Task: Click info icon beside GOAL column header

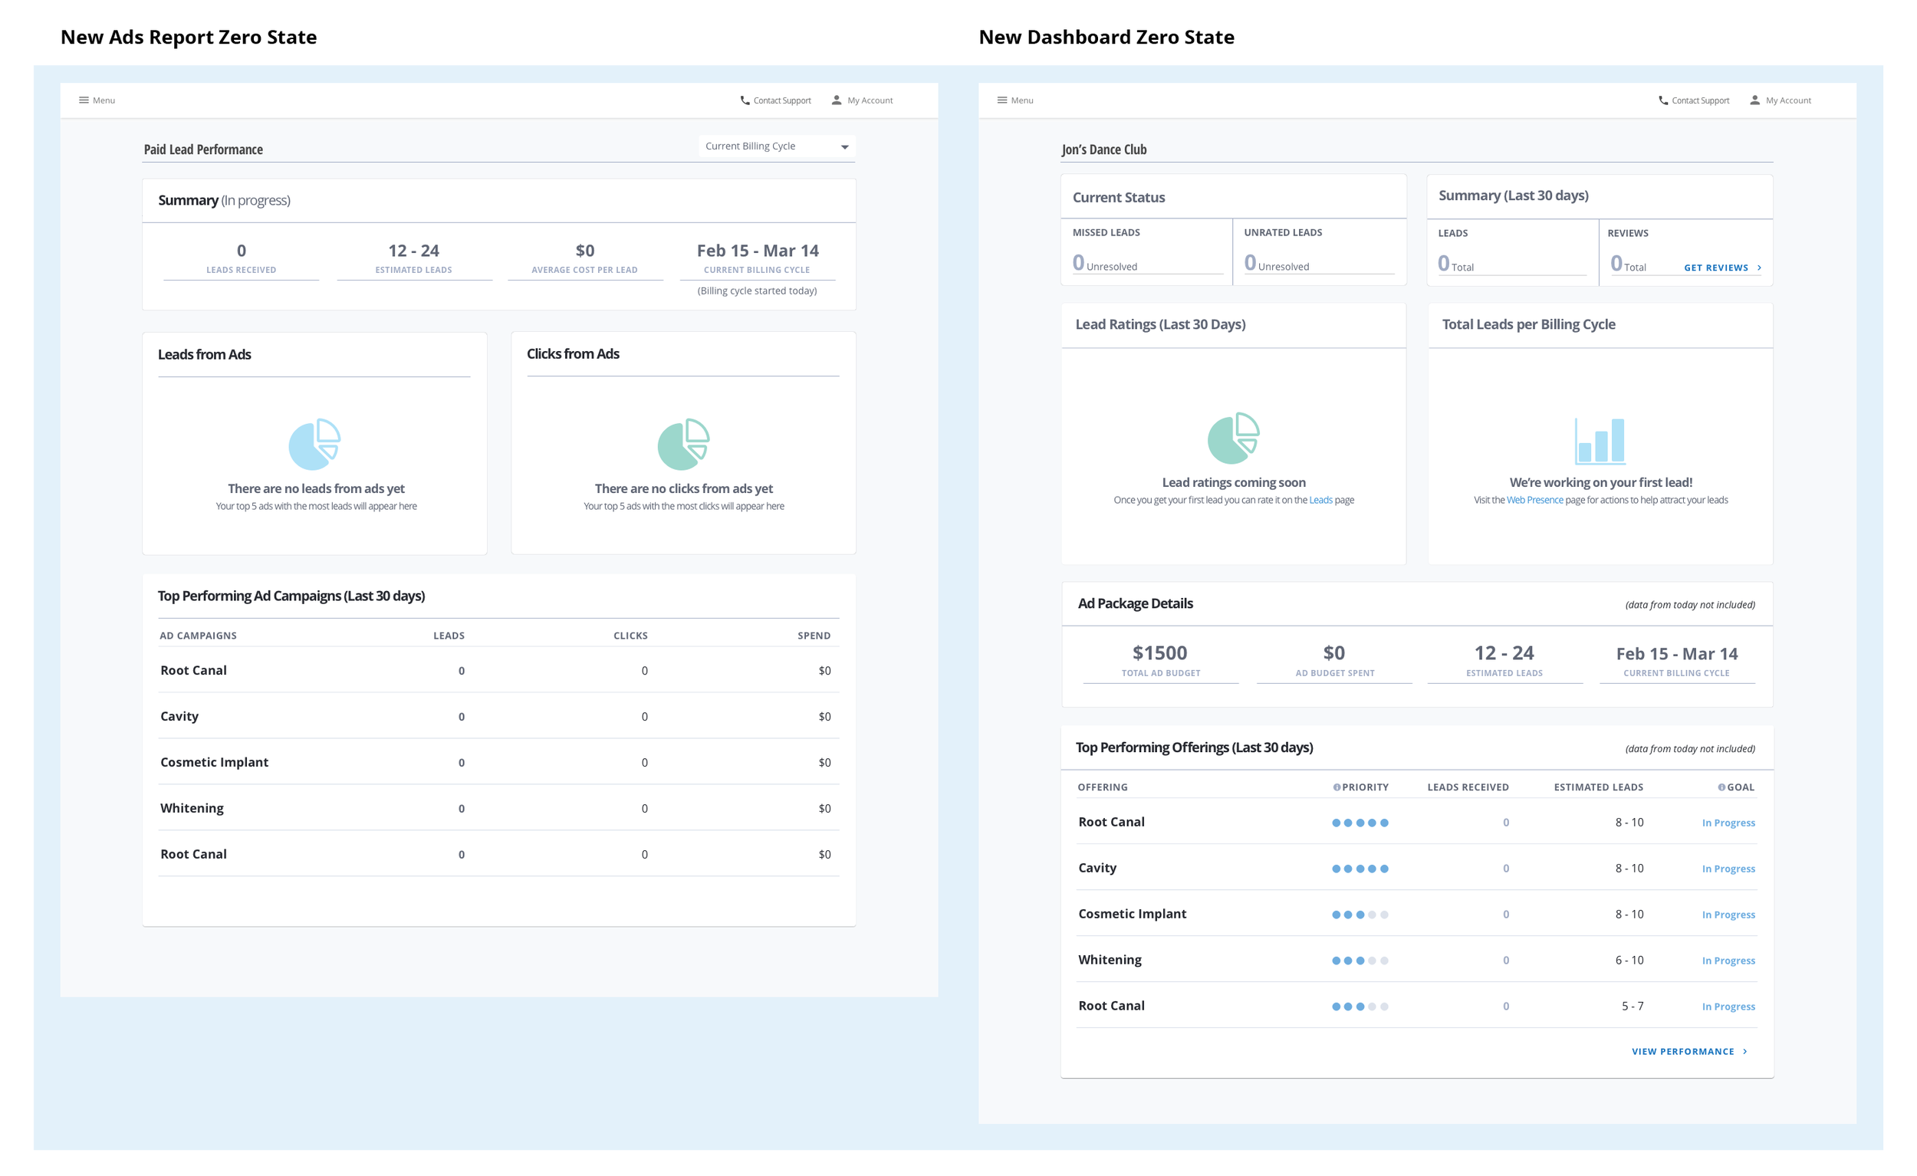Action: point(1721,787)
